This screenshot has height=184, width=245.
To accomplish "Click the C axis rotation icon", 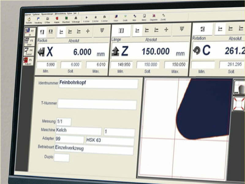I will (x=197, y=51).
